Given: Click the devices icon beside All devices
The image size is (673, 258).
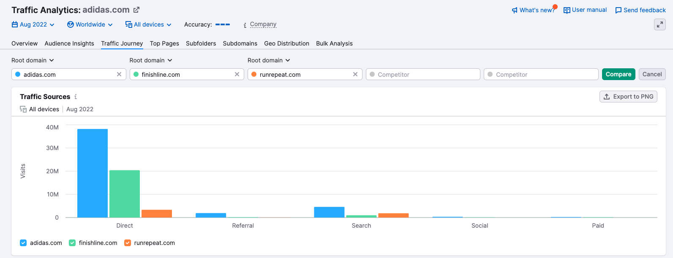Looking at the screenshot, I should point(129,24).
